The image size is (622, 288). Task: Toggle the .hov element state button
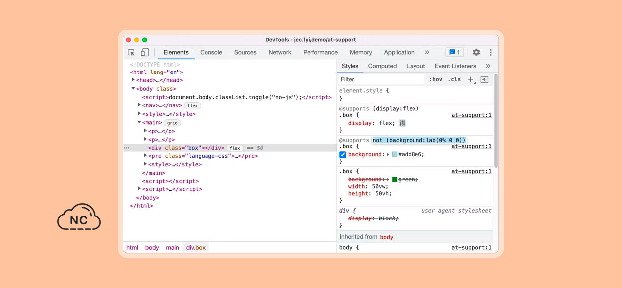[x=436, y=79]
